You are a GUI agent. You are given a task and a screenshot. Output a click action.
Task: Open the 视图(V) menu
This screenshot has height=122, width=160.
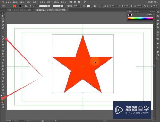(x=49, y=2)
